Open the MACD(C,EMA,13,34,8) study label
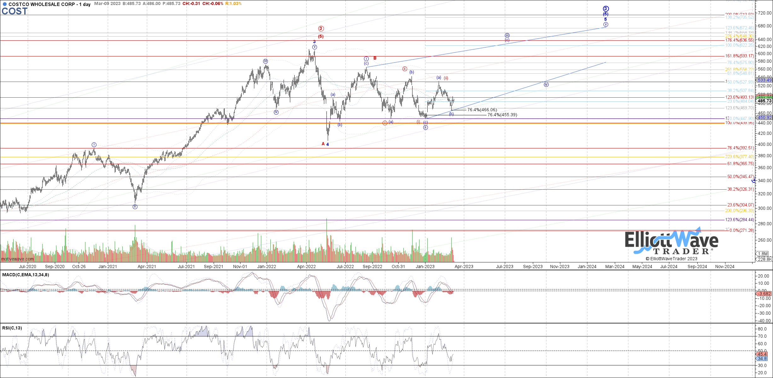This screenshot has width=773, height=378. pos(26,275)
